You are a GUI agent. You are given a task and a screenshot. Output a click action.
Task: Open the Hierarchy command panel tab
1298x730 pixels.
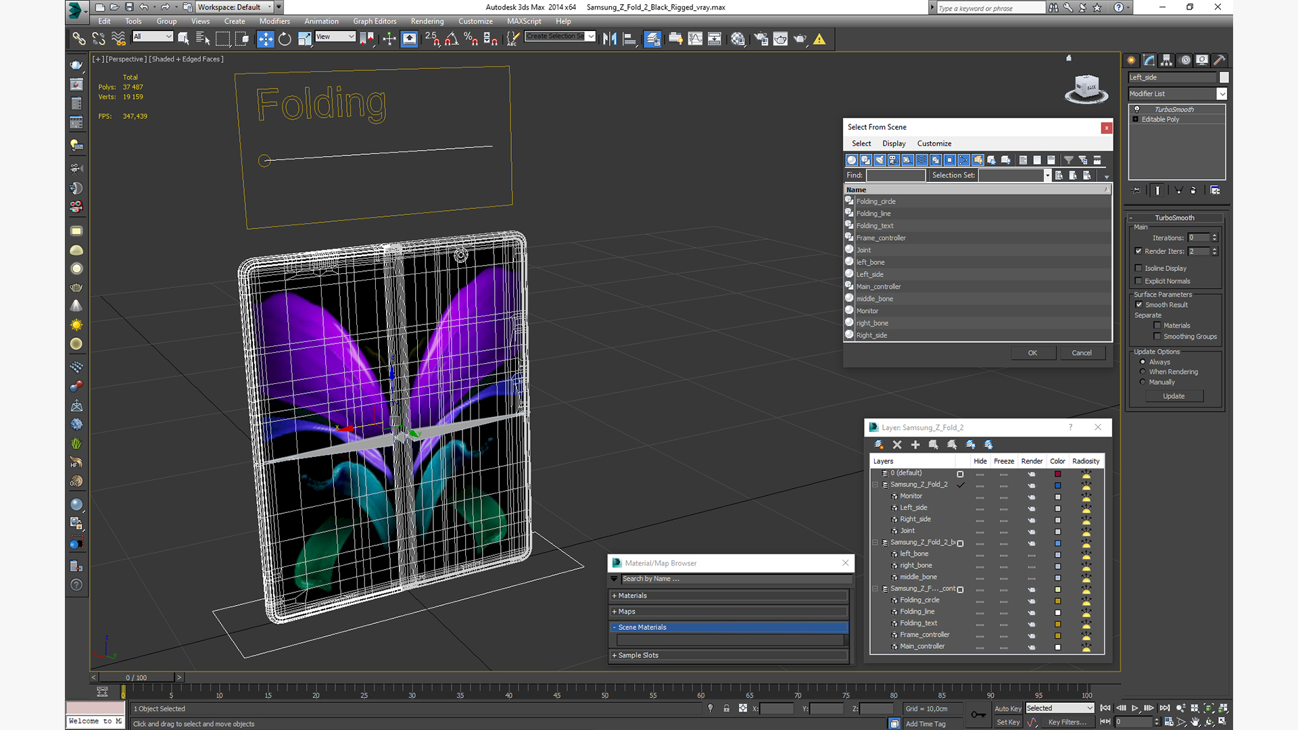[x=1166, y=60]
